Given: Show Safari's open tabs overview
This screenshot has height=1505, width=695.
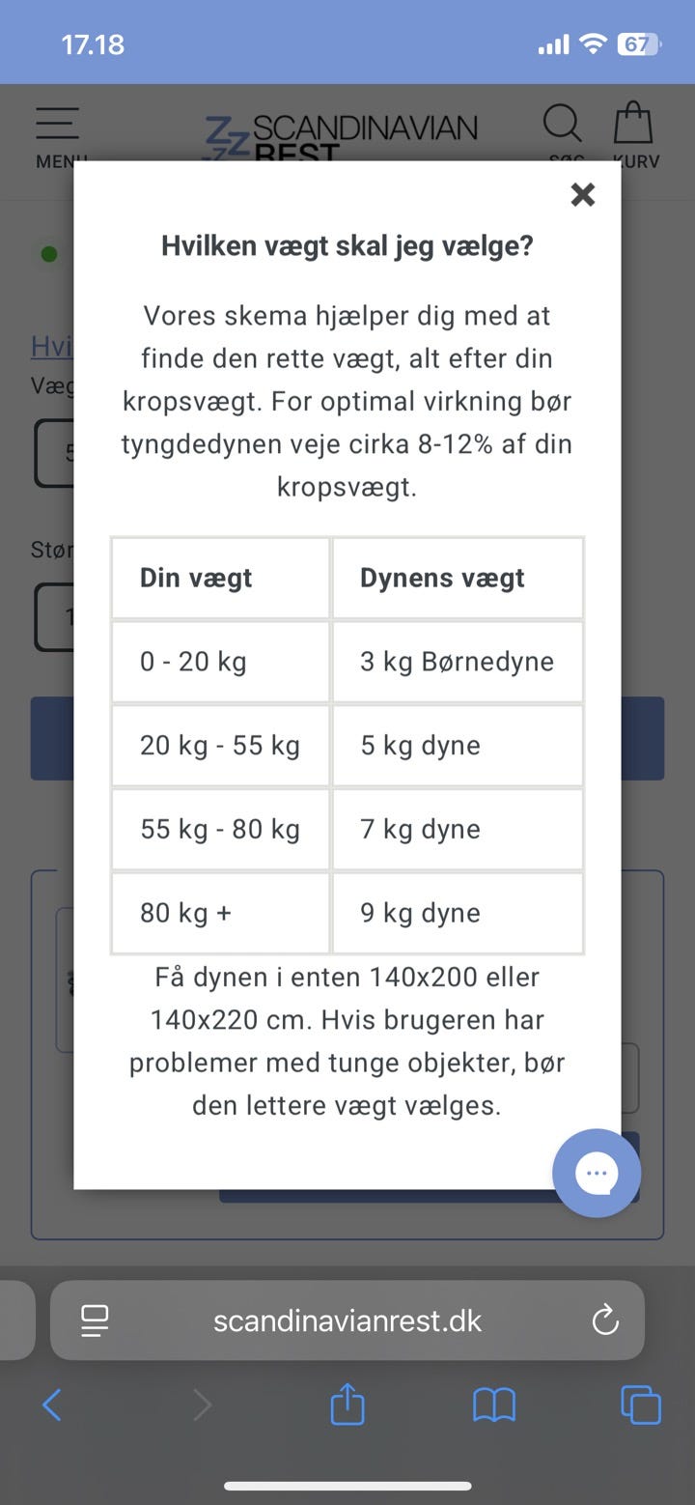Looking at the screenshot, I should (x=641, y=1405).
